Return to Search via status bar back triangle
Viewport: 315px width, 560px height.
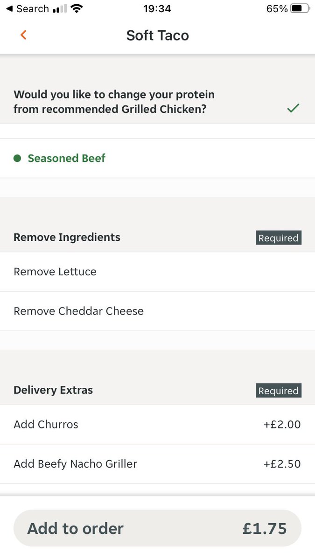pos(9,9)
